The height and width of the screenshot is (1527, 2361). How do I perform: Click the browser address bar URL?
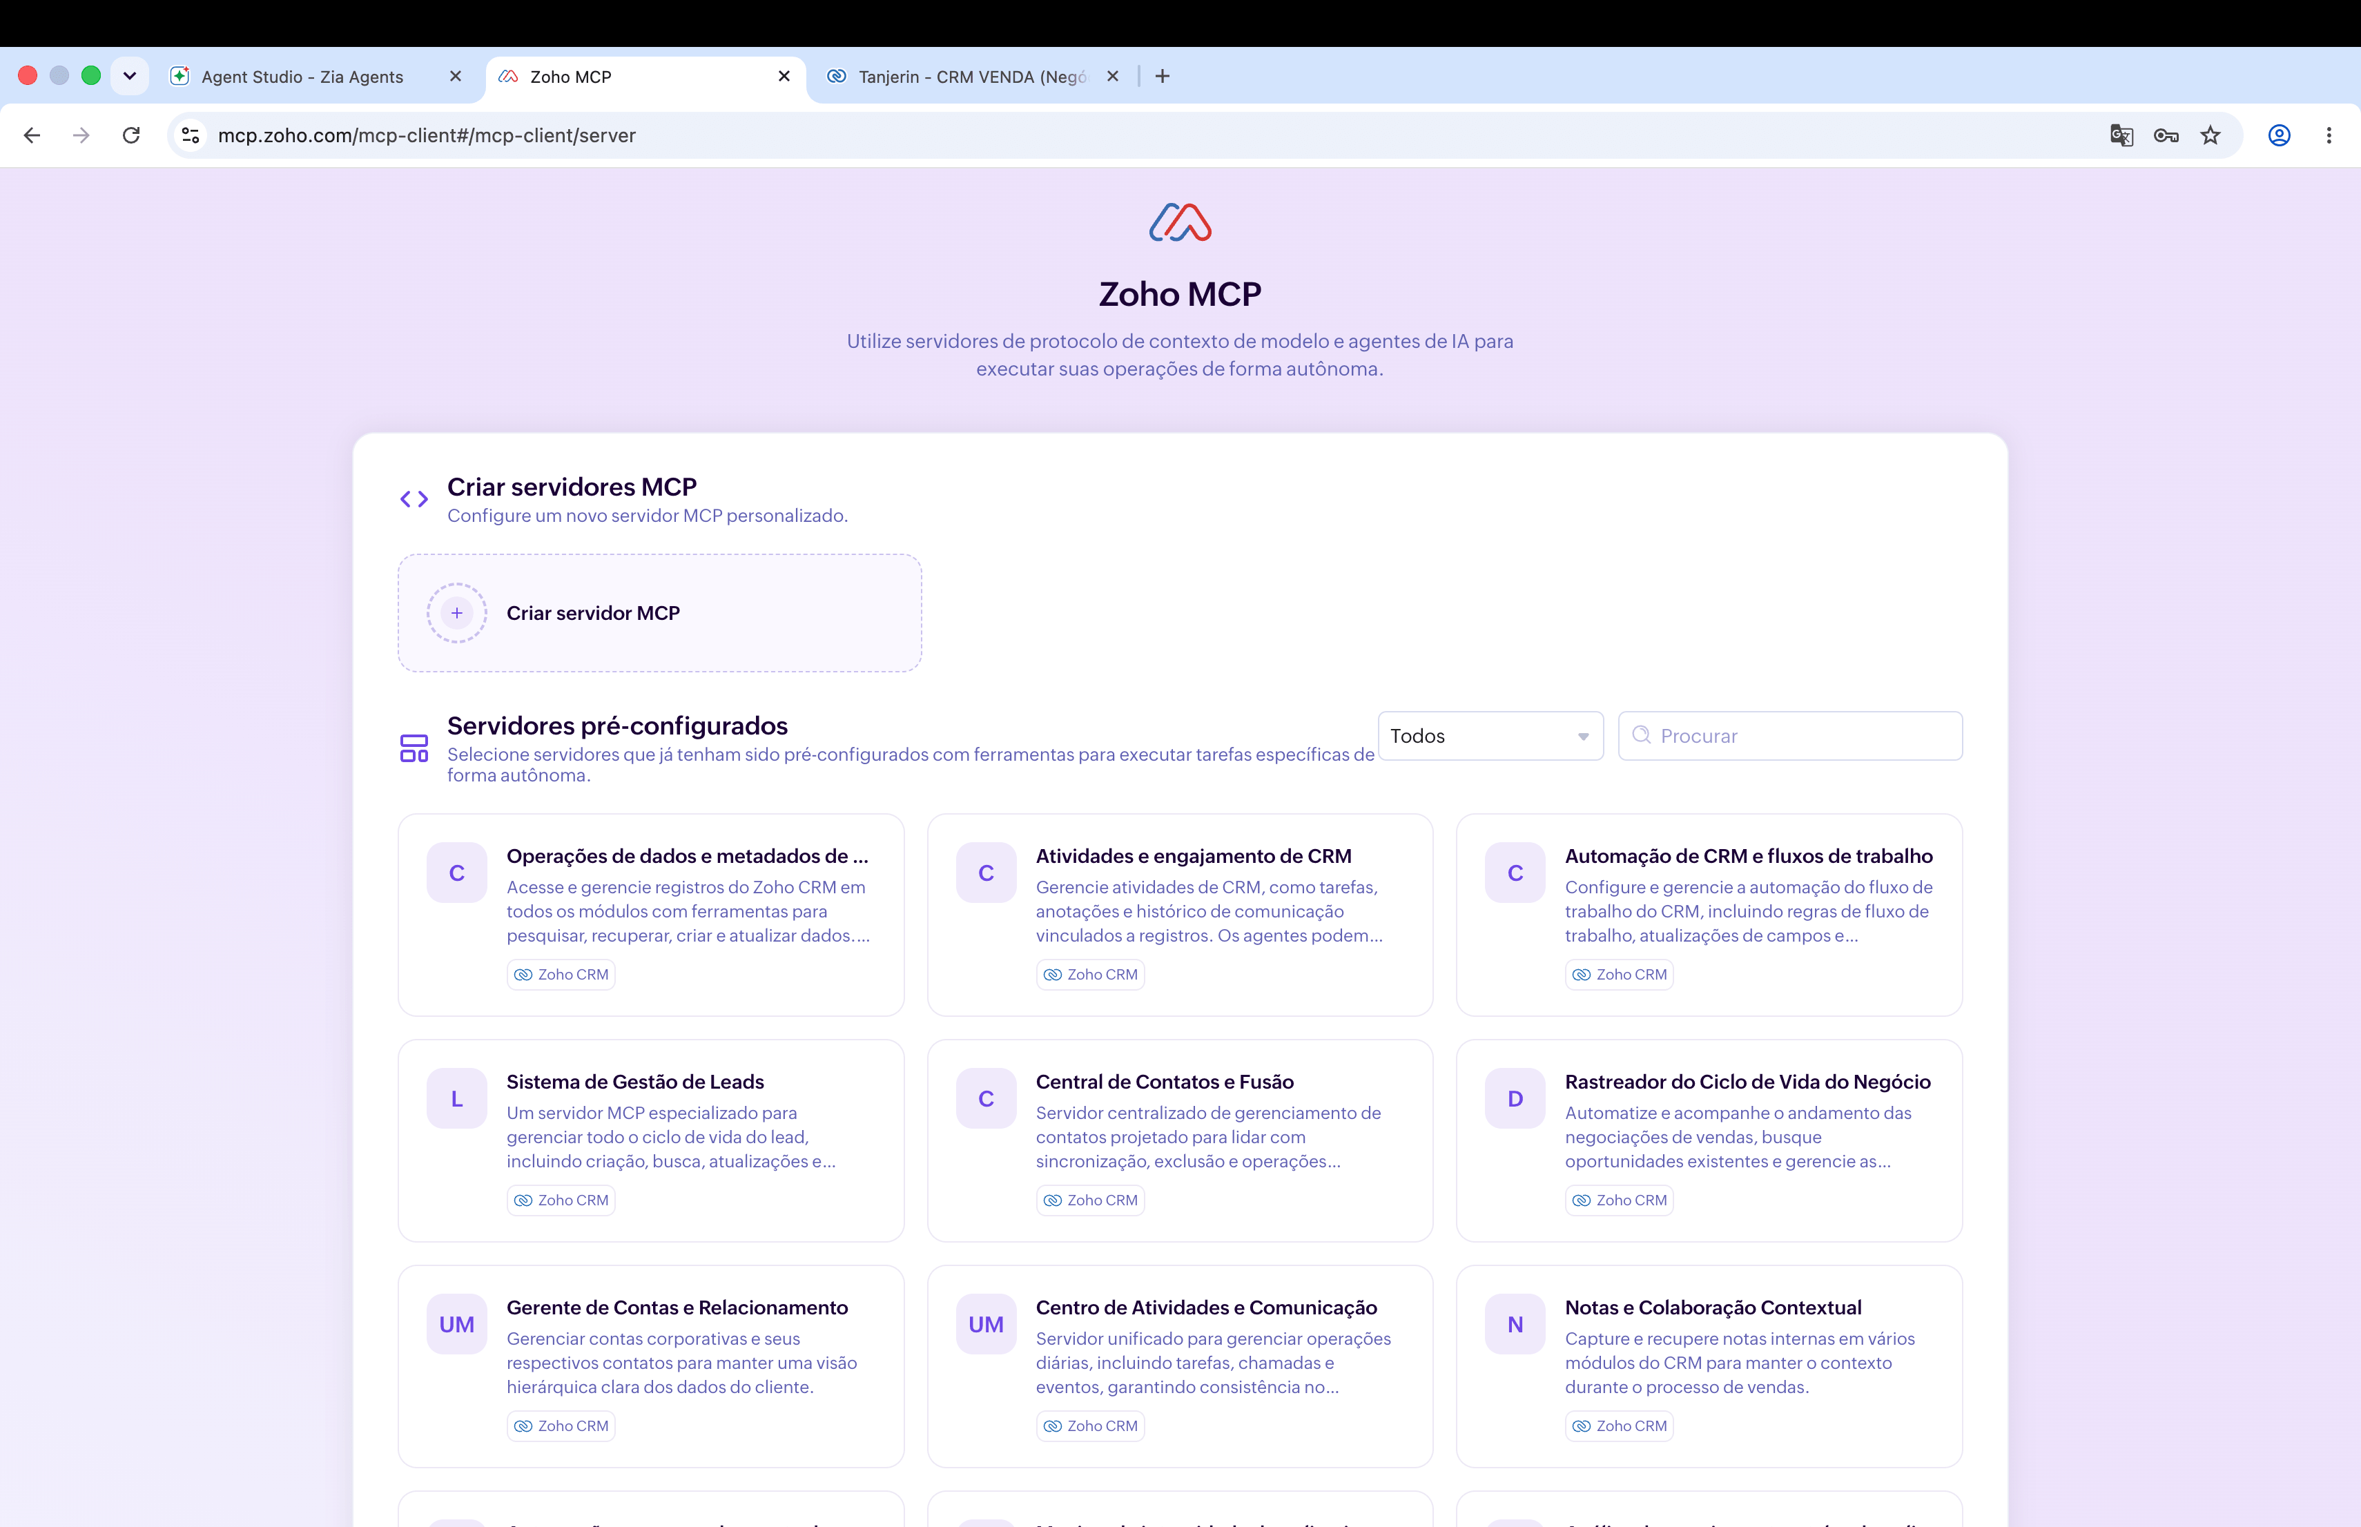(427, 136)
